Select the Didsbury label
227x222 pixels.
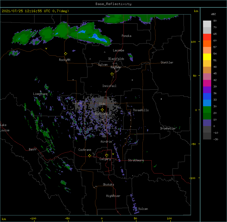point(101,114)
